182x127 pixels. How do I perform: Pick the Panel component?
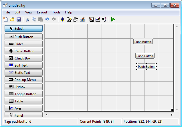(x=23, y=115)
